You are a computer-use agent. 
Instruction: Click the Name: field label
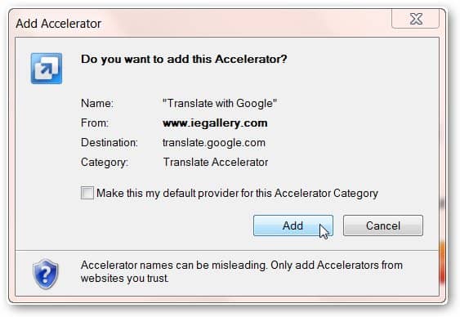click(x=97, y=103)
